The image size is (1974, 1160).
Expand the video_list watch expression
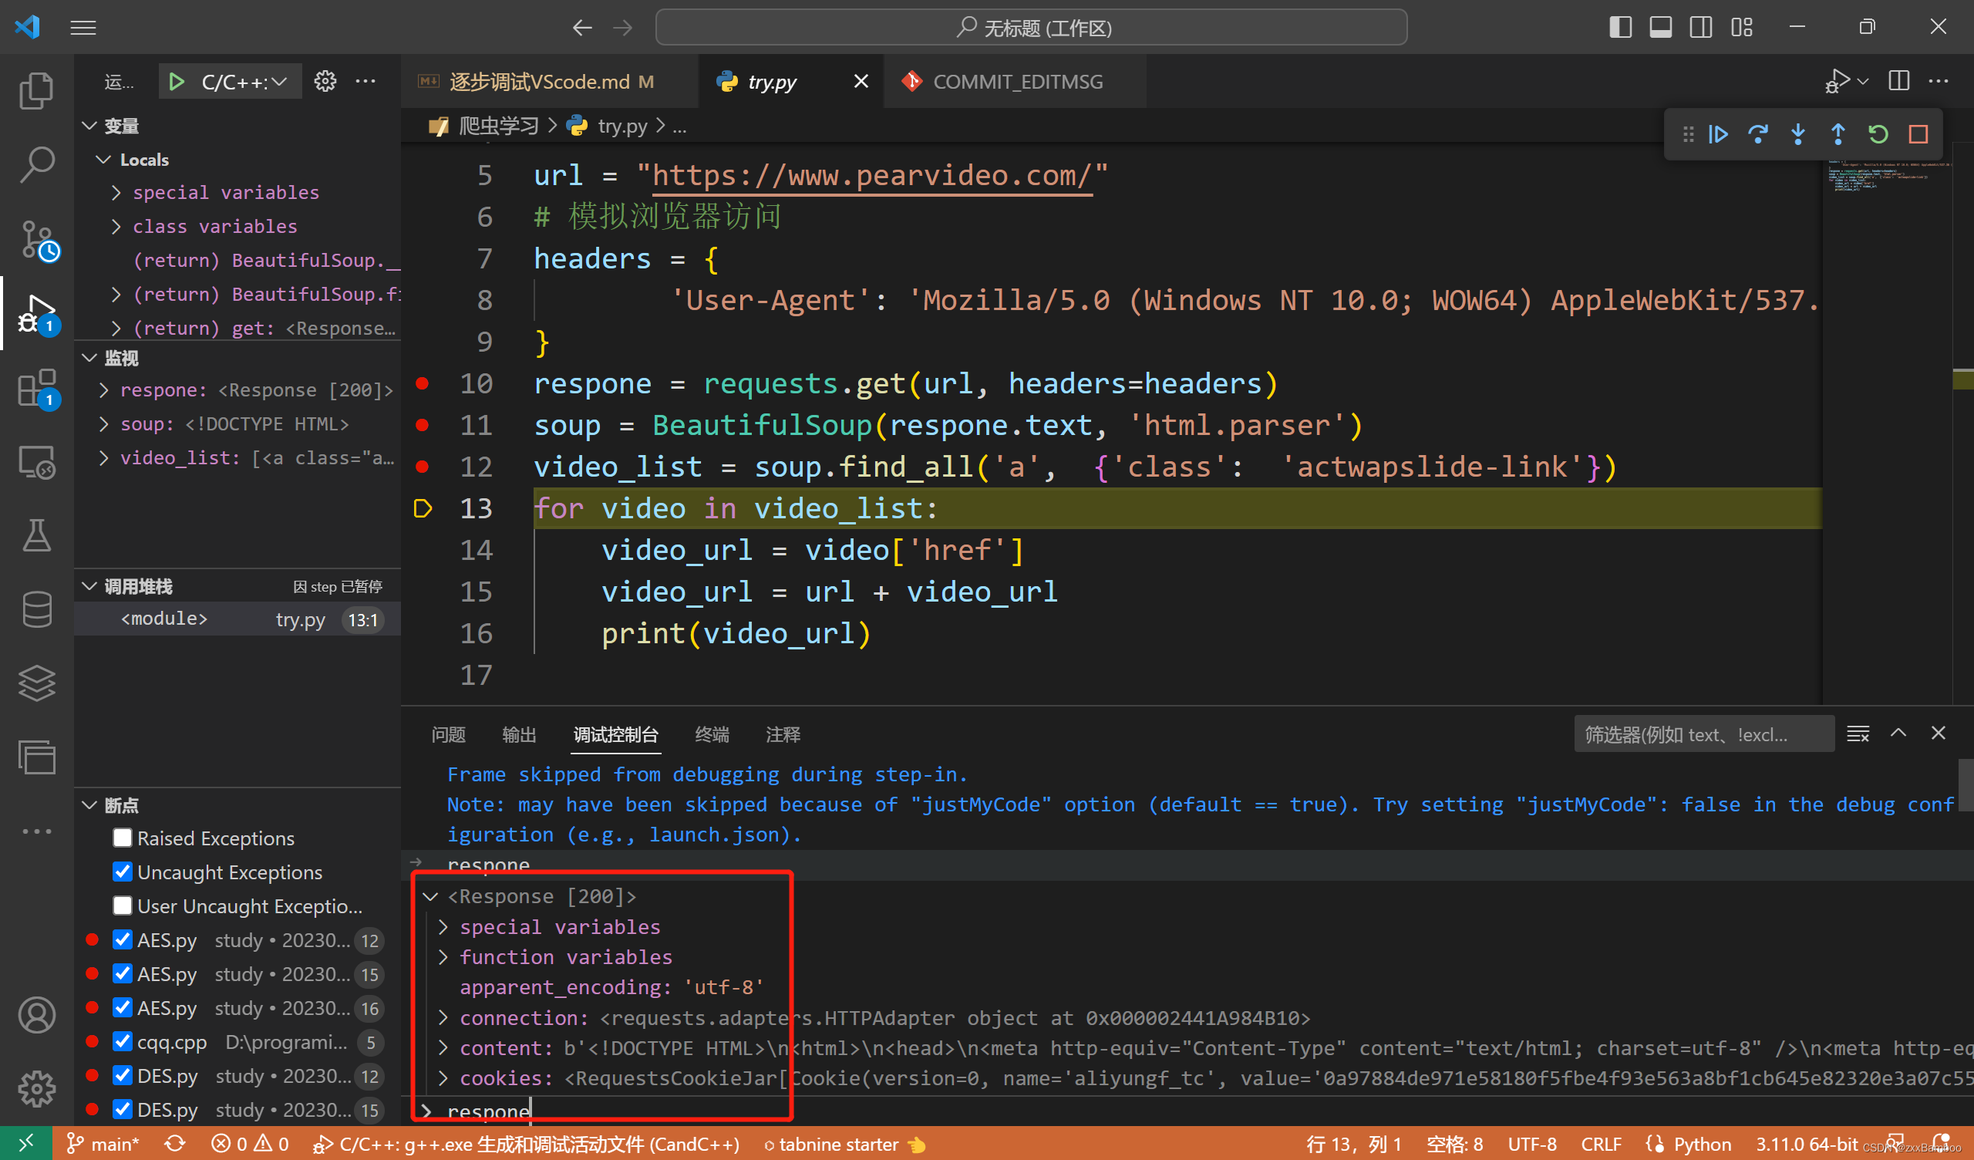(x=104, y=457)
